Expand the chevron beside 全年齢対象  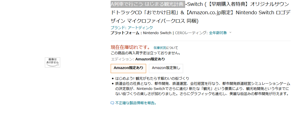click(x=230, y=33)
